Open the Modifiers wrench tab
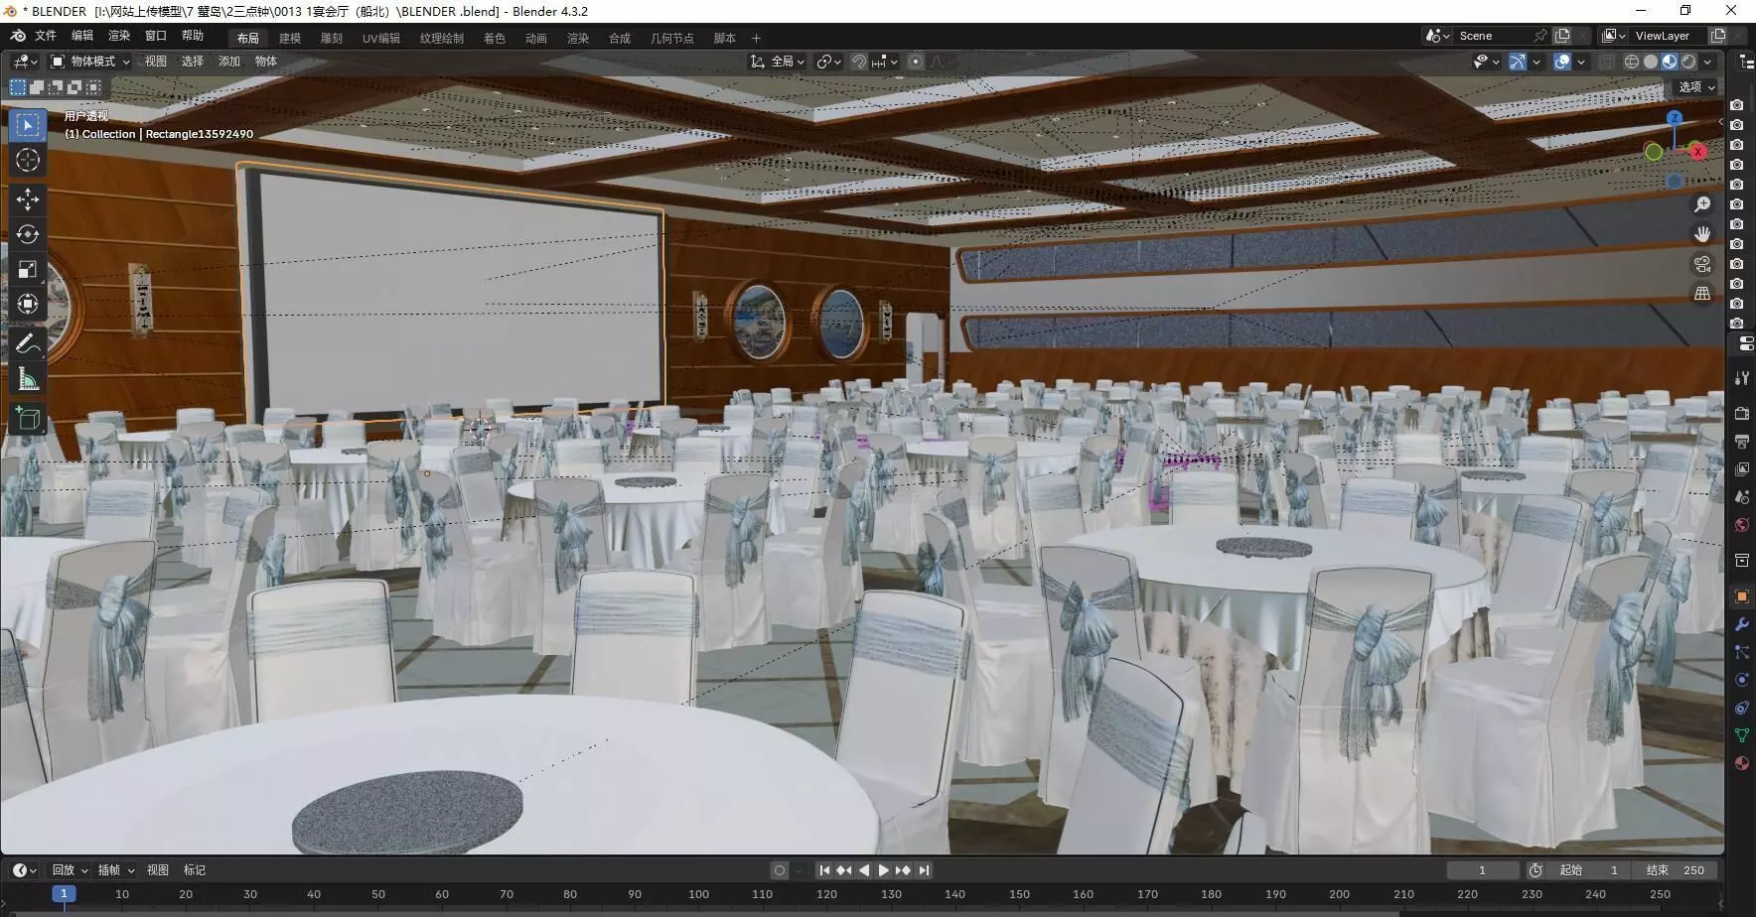 pos(1741,624)
